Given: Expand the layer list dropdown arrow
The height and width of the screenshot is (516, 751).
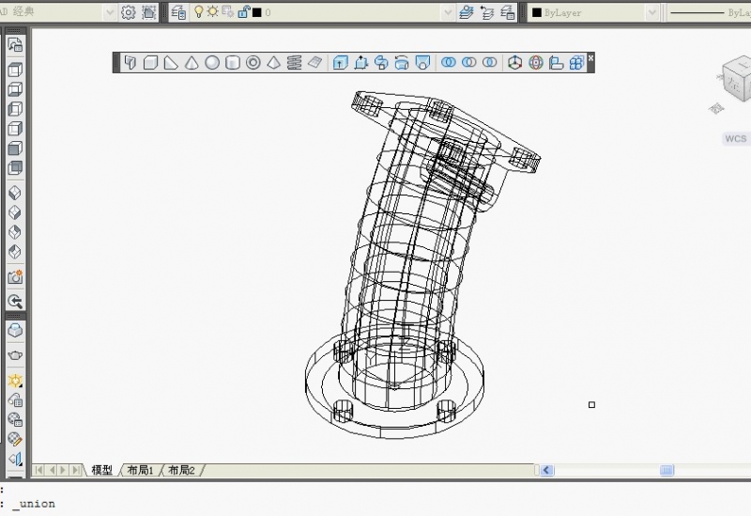Looking at the screenshot, I should point(448,12).
